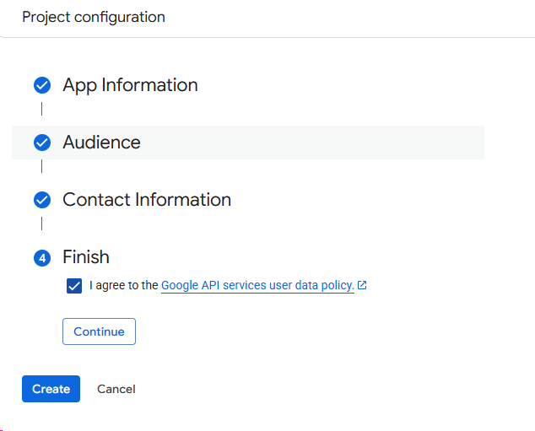The height and width of the screenshot is (431, 535).
Task: Expand the Audience step label
Action: [x=101, y=143]
